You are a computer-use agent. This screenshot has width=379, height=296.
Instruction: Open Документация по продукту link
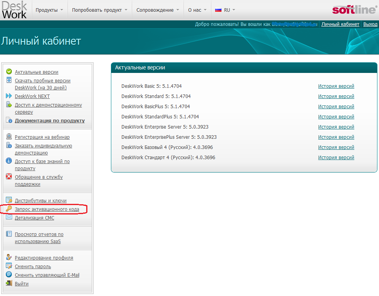point(50,120)
